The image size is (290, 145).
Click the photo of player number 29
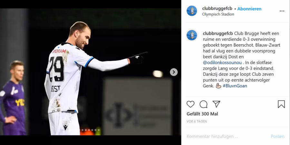(x=91, y=72)
